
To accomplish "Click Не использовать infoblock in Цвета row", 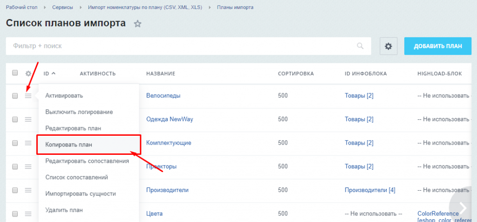I will tap(373, 214).
